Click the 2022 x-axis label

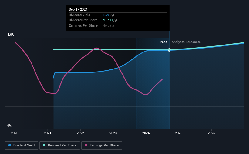(x=80, y=133)
